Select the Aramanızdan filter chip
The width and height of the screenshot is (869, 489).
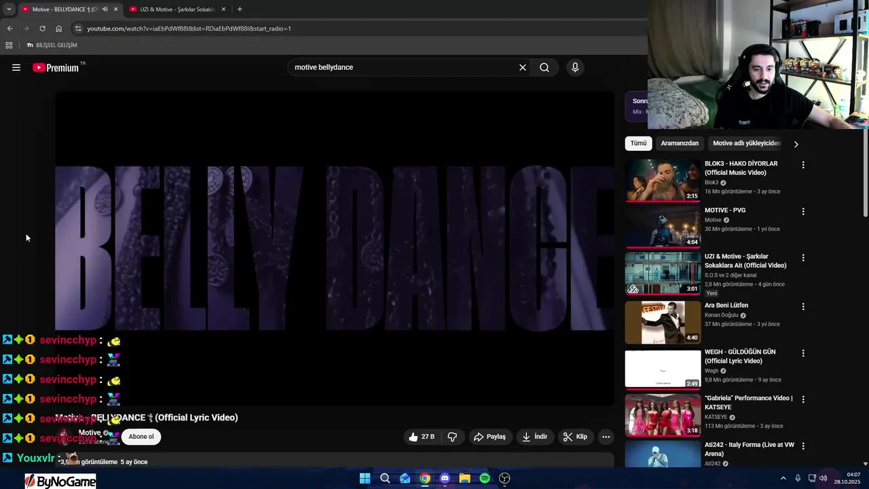680,143
